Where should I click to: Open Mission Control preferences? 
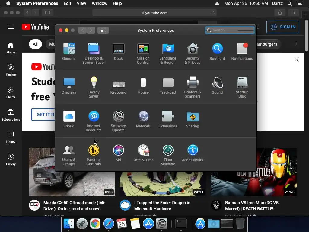[x=143, y=53]
